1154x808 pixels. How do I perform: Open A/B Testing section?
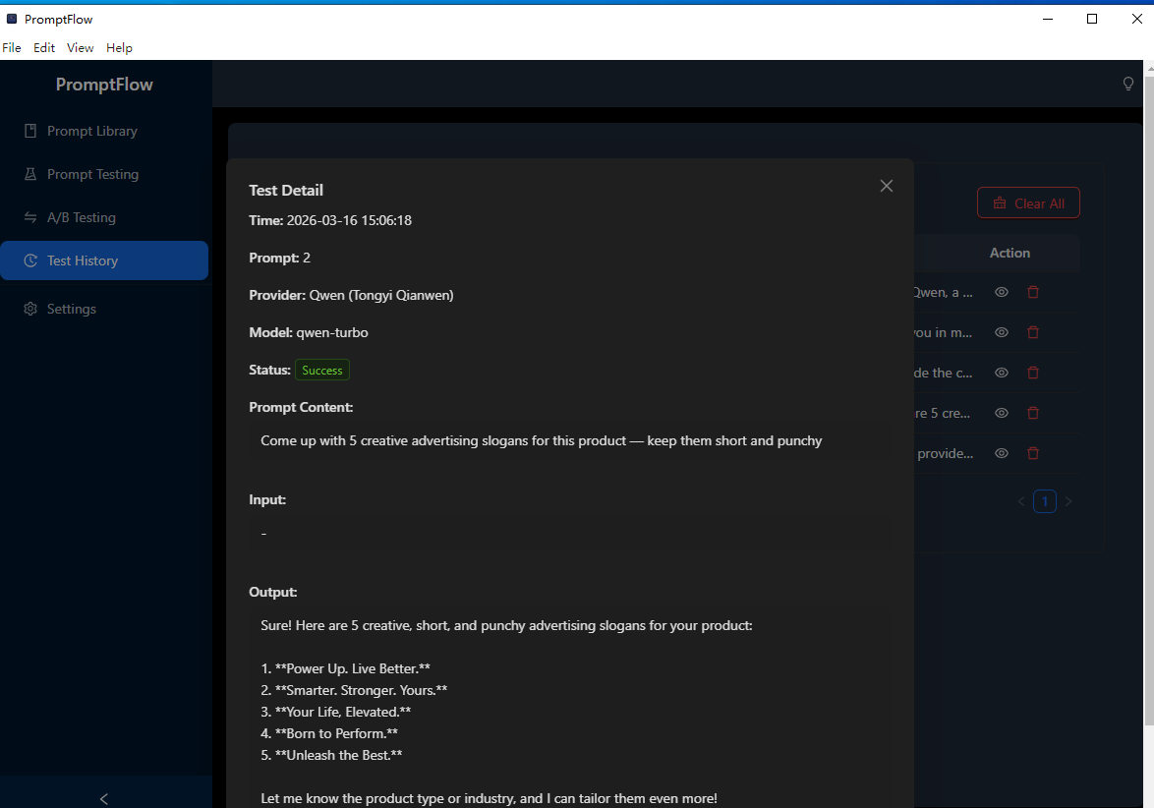[x=104, y=218]
